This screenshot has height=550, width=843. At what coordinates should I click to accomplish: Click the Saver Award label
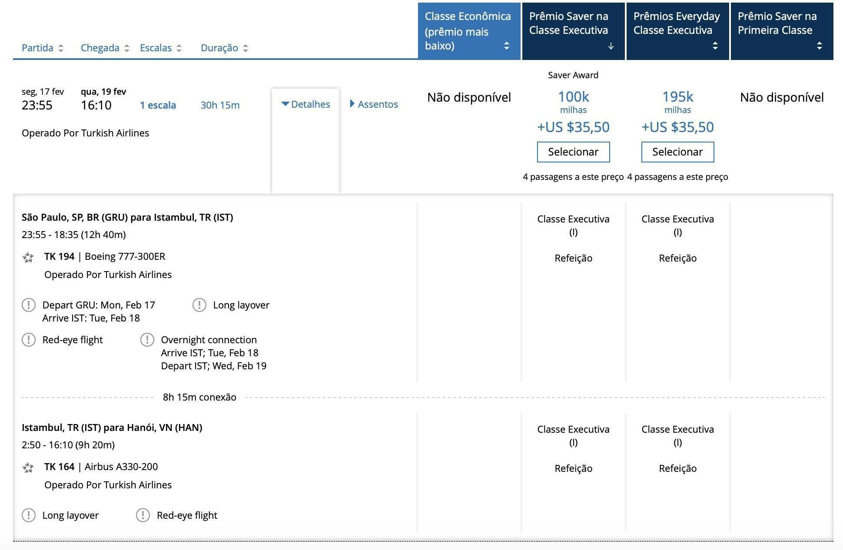pyautogui.click(x=573, y=75)
